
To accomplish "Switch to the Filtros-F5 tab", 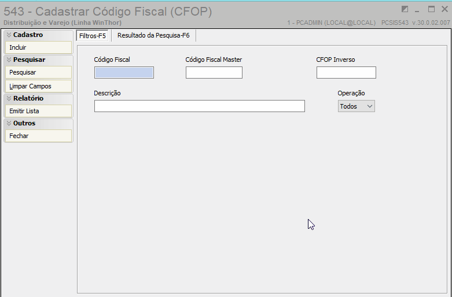I will (92, 36).
